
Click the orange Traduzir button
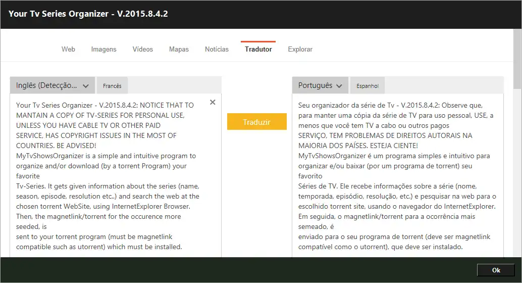257,122
